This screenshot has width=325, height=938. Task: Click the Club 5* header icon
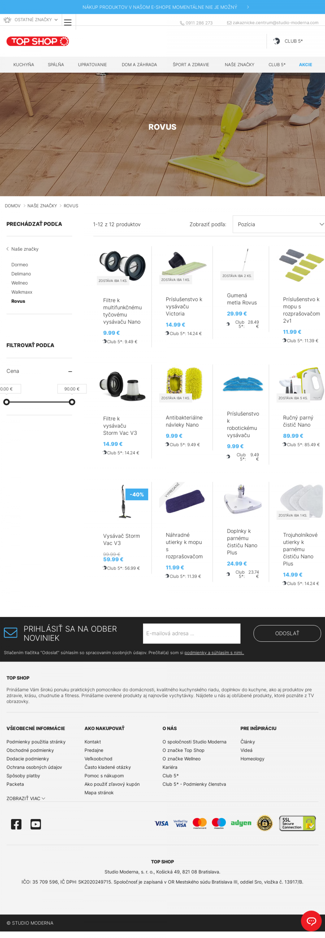pos(277,41)
